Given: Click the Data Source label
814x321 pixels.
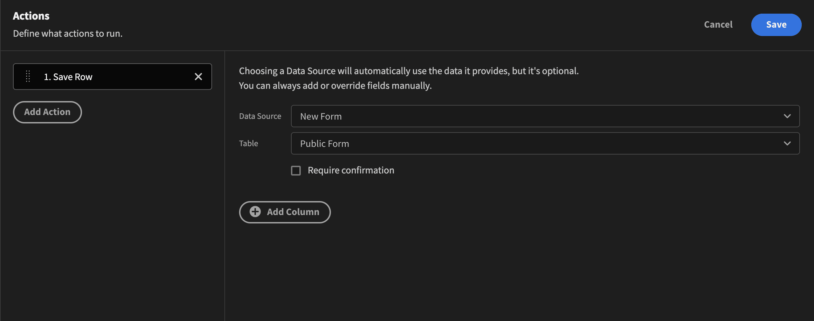Looking at the screenshot, I should [260, 116].
